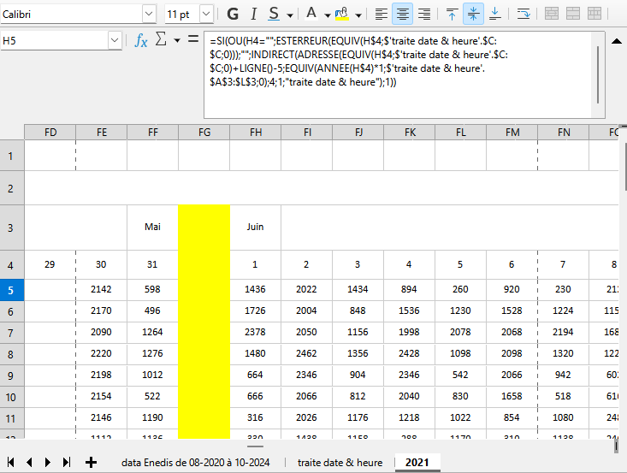This screenshot has height=473, width=627.
Task: Switch to data Enedis de 08-2020 à 10-2024 sheet
Action: click(196, 463)
